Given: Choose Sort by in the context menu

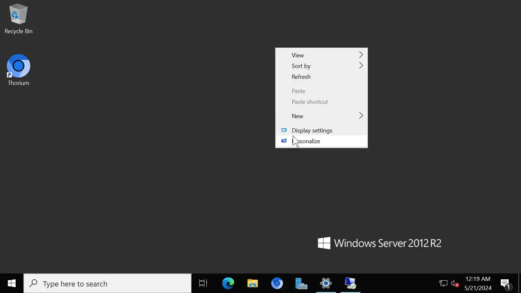Looking at the screenshot, I should pyautogui.click(x=321, y=66).
